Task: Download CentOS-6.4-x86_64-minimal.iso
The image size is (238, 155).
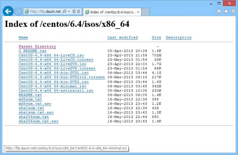Action: [52, 86]
